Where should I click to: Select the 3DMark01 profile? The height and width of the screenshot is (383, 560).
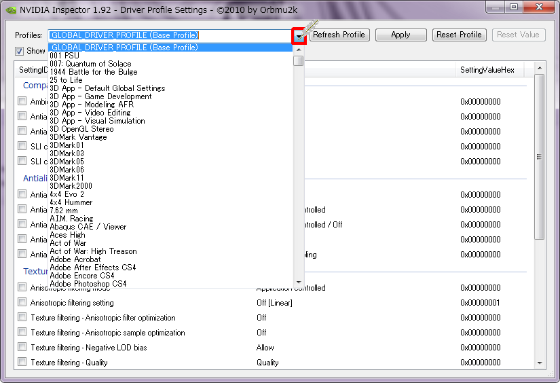point(170,145)
